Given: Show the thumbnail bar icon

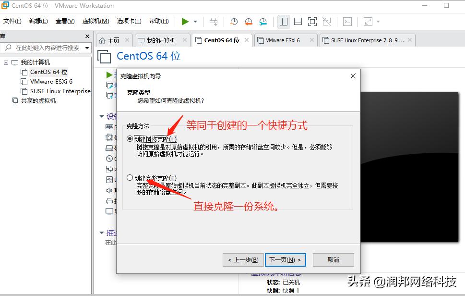Looking at the screenshot, I should click(x=298, y=21).
